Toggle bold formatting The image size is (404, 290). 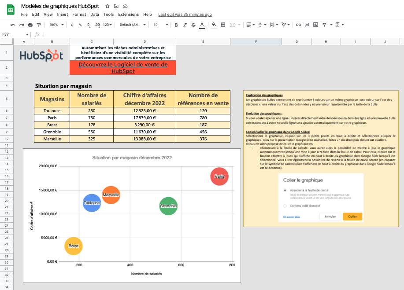[x=176, y=25]
